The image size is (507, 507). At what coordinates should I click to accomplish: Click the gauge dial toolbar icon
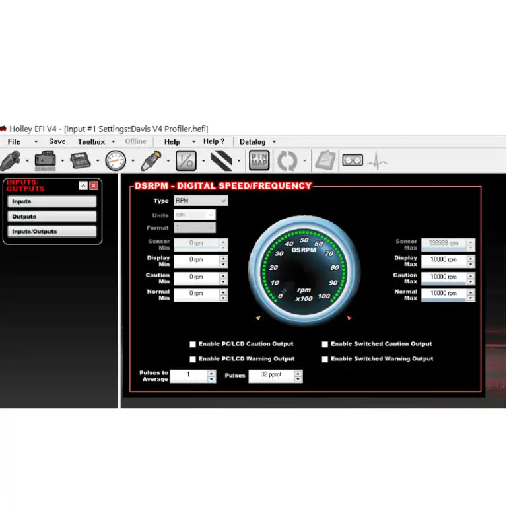115,160
